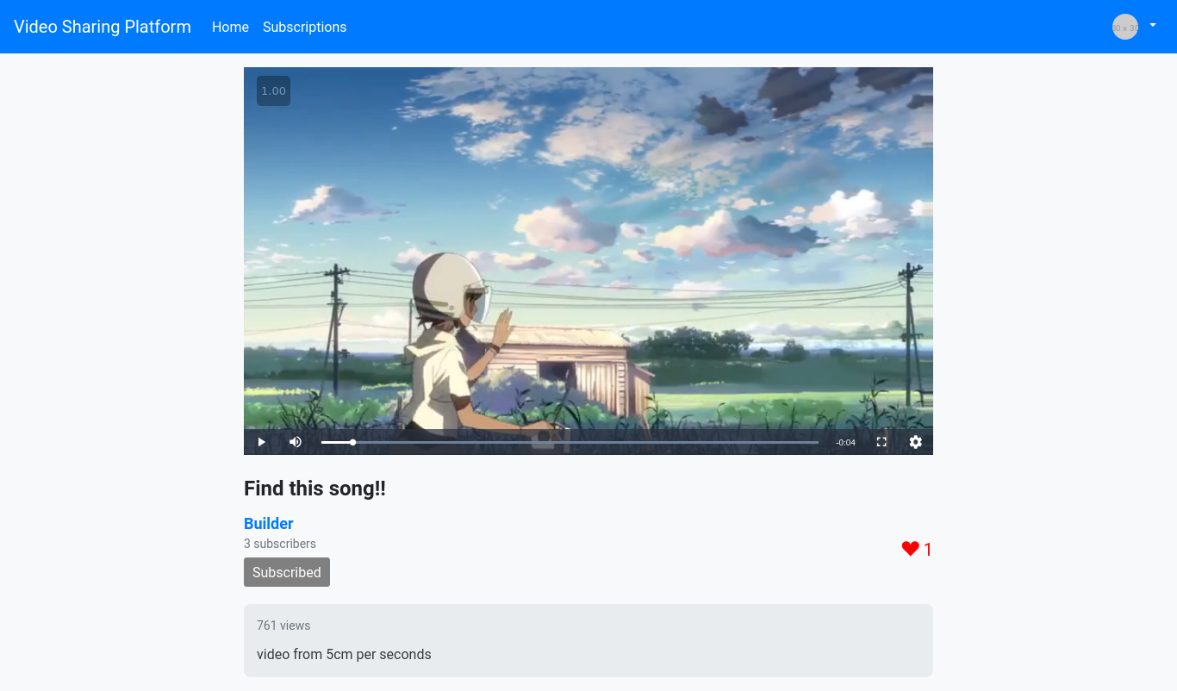Toggle the Subscribed button
The width and height of the screenshot is (1177, 691).
click(x=287, y=572)
